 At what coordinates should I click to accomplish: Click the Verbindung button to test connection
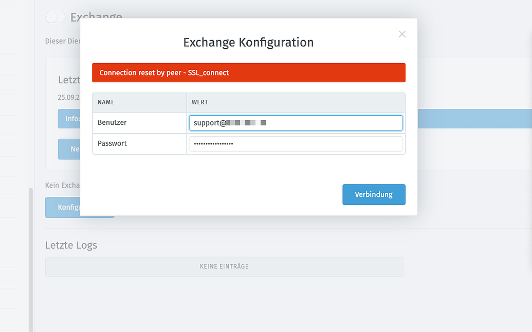point(374,194)
